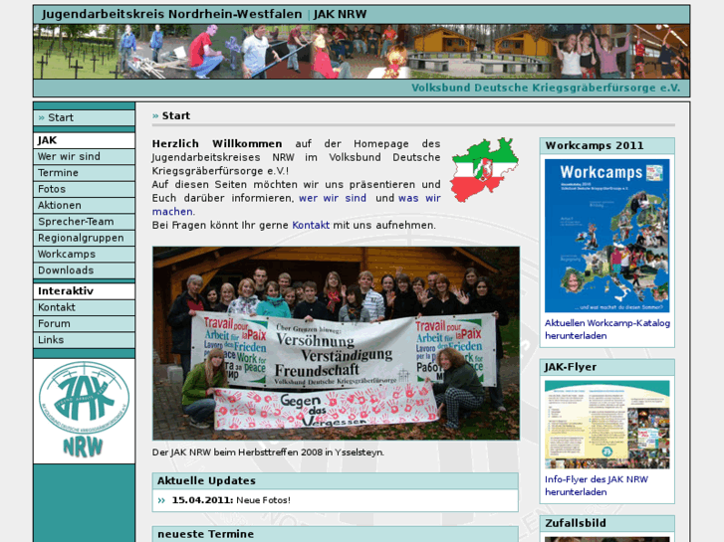Click the photo caption 'Der JAK NRW beim Herbsttreffen'

(268, 452)
